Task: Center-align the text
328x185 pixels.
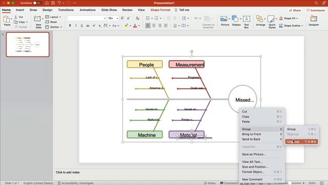Action: pos(154,26)
